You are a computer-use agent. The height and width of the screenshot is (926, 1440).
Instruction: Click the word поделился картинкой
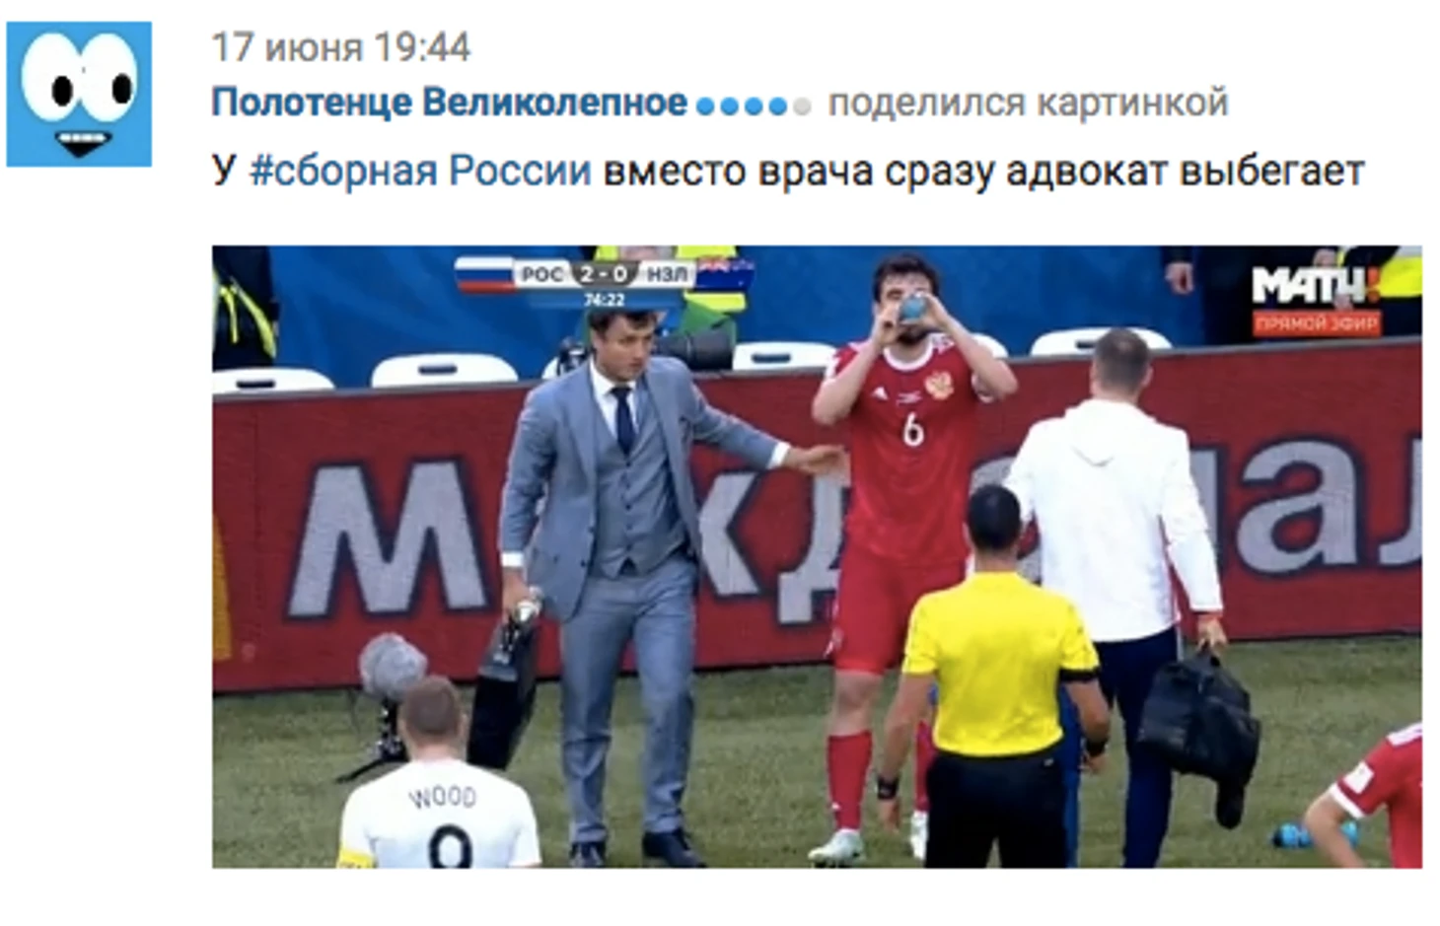(1028, 103)
